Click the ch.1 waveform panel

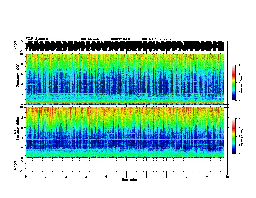tap(125, 46)
